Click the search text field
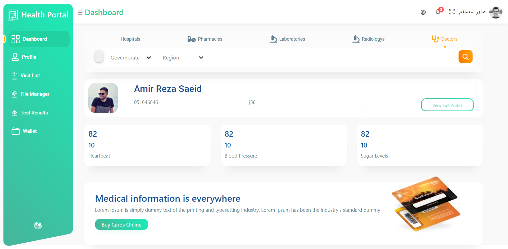 tap(333, 57)
